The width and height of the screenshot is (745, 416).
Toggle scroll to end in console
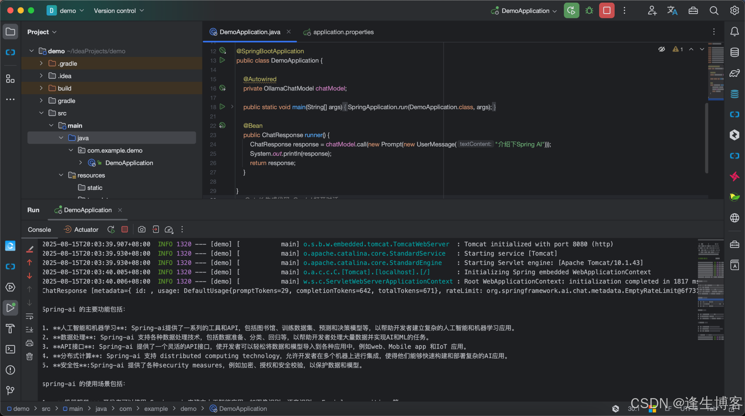click(29, 330)
